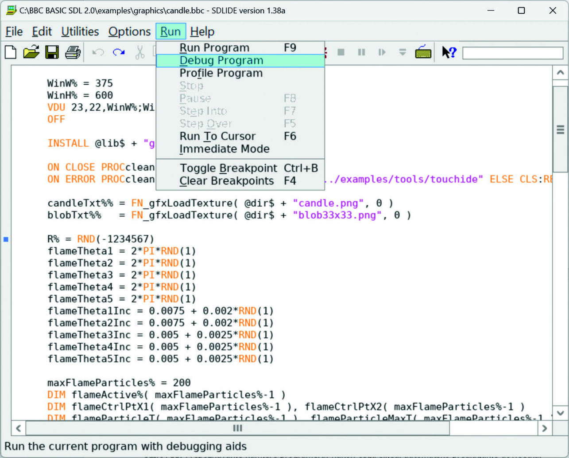Click the keyboard Immediate Mode toolbar icon

pos(423,52)
